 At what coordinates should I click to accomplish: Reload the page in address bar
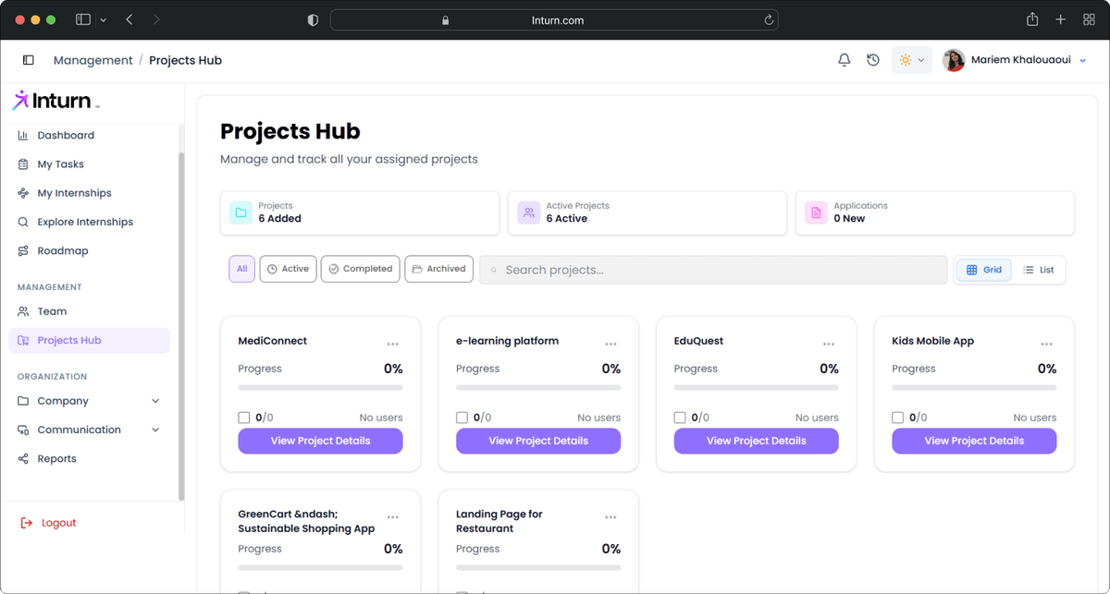point(768,19)
